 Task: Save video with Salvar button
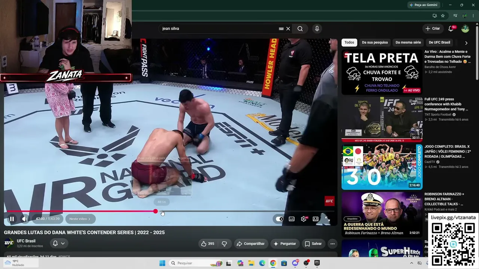[x=313, y=244]
